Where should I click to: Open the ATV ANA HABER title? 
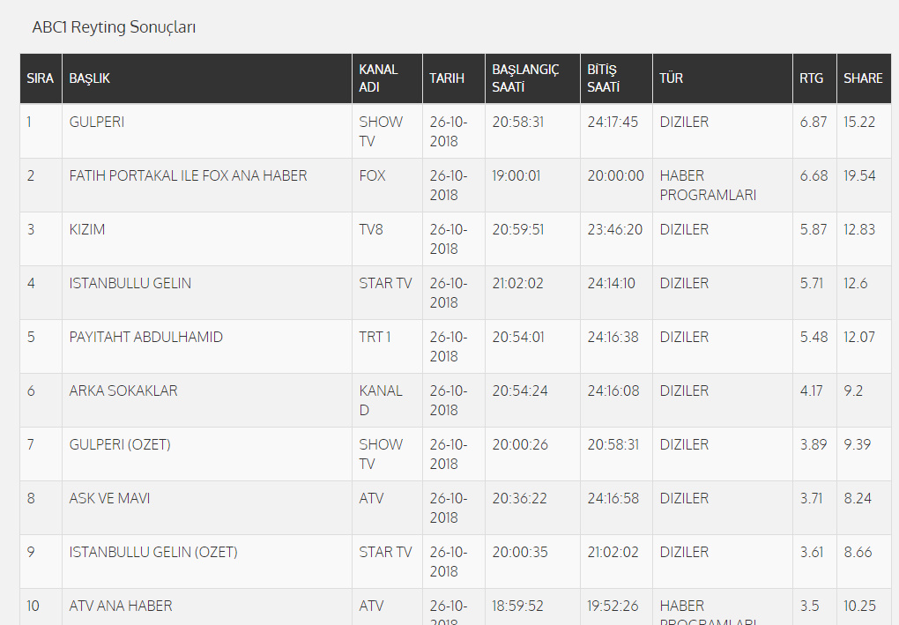click(x=121, y=606)
